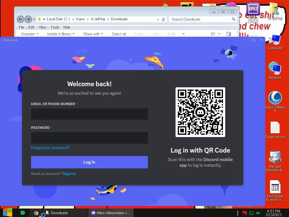Open the Register link
Image resolution: width=289 pixels, height=217 pixels.
coord(69,174)
